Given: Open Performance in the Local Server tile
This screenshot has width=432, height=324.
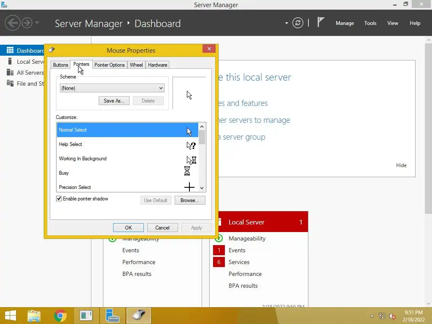Looking at the screenshot, I should [x=245, y=274].
